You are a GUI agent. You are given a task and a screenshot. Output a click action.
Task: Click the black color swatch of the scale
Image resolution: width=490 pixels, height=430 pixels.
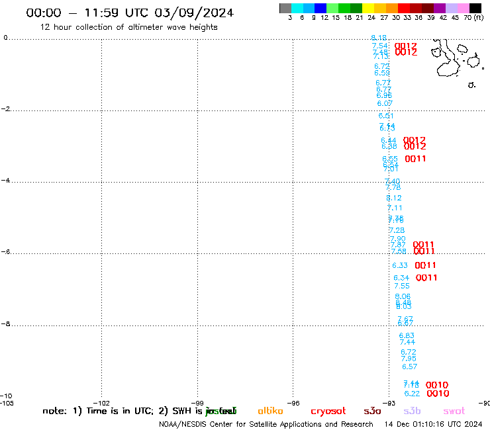click(475, 8)
